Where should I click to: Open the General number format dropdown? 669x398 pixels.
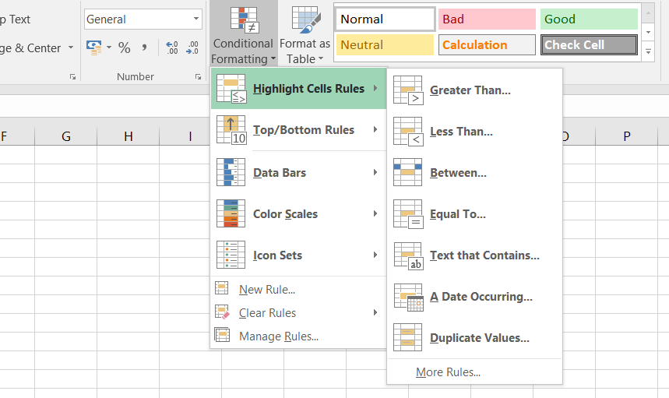point(196,19)
